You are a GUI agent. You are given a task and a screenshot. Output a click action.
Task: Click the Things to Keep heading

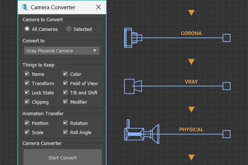tap(38, 65)
